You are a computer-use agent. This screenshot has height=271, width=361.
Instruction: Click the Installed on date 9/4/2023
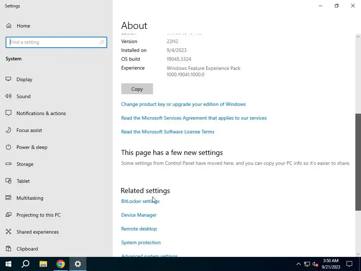pos(177,50)
